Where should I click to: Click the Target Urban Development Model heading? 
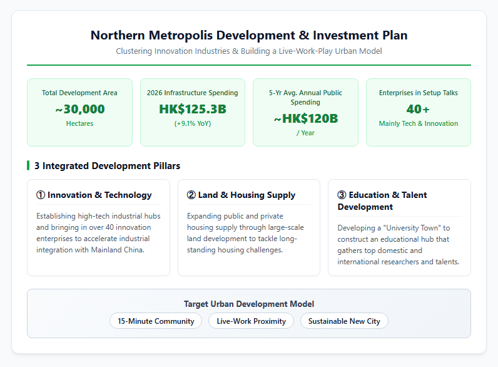coord(249,304)
